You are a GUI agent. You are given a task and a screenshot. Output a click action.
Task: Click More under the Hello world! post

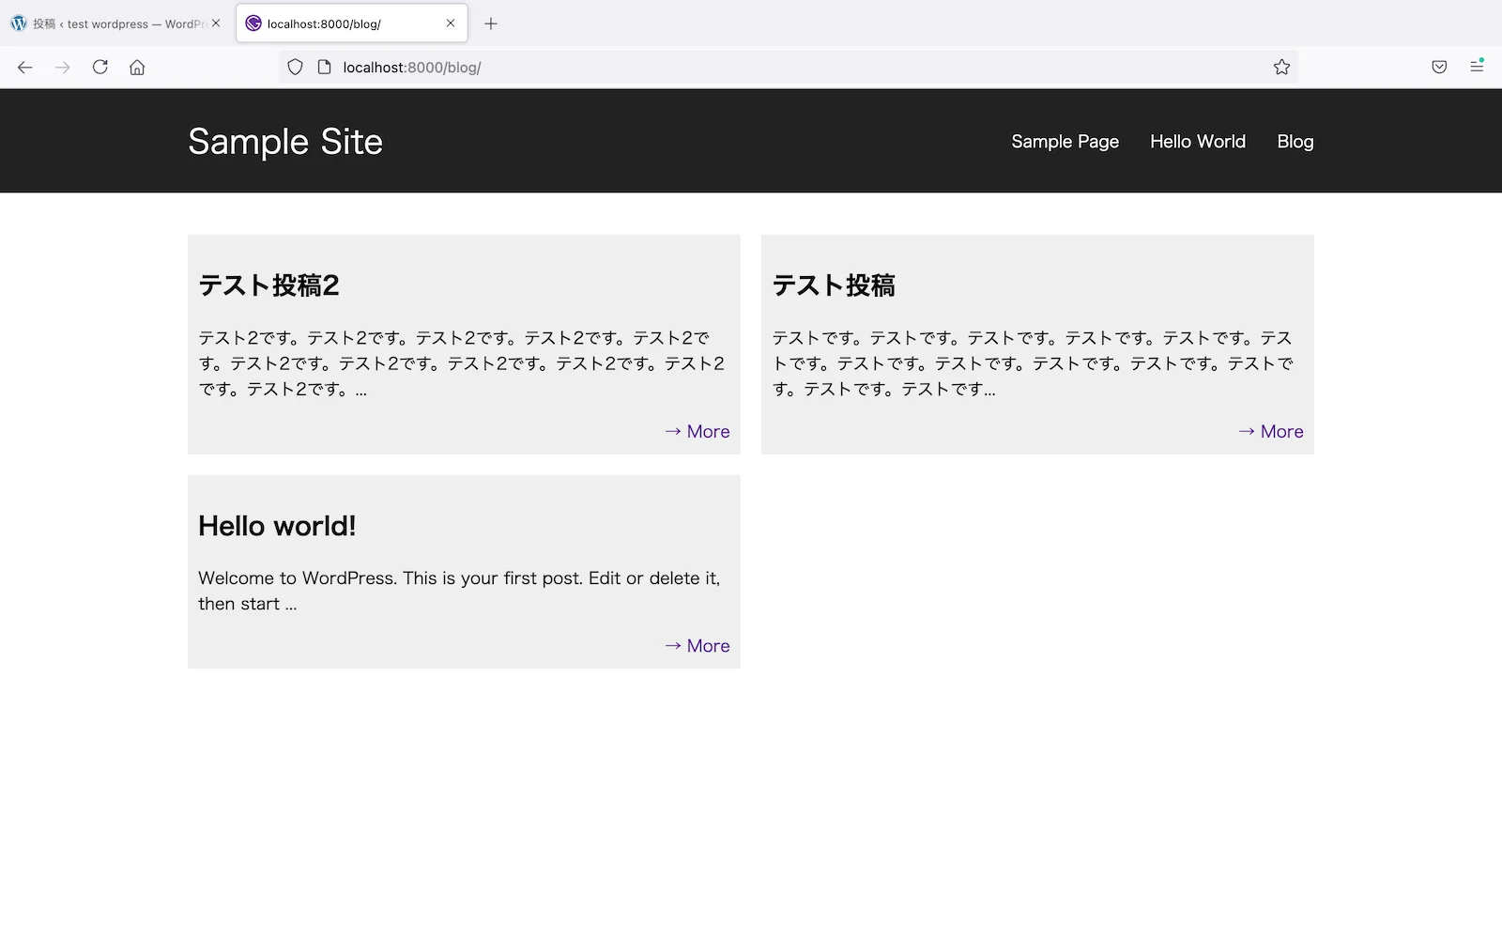pos(697,645)
